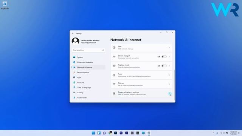The image size is (242, 136).
Task: Open the After Effects taskbar icon
Action: tap(127, 133)
